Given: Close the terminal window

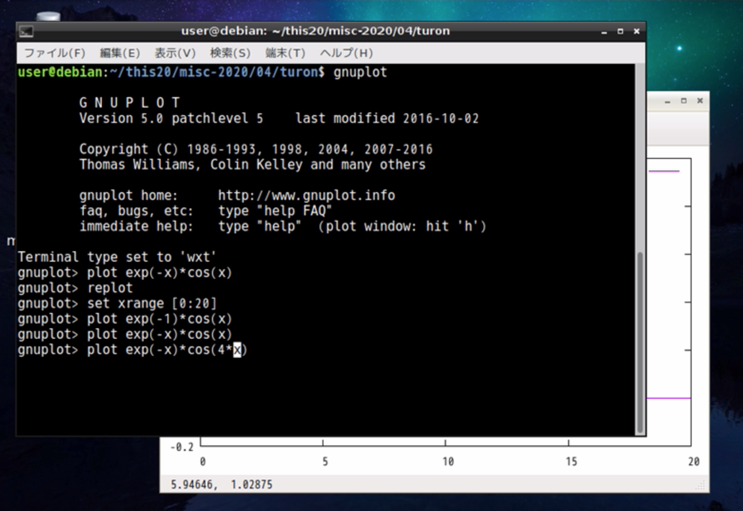Looking at the screenshot, I should (x=636, y=31).
